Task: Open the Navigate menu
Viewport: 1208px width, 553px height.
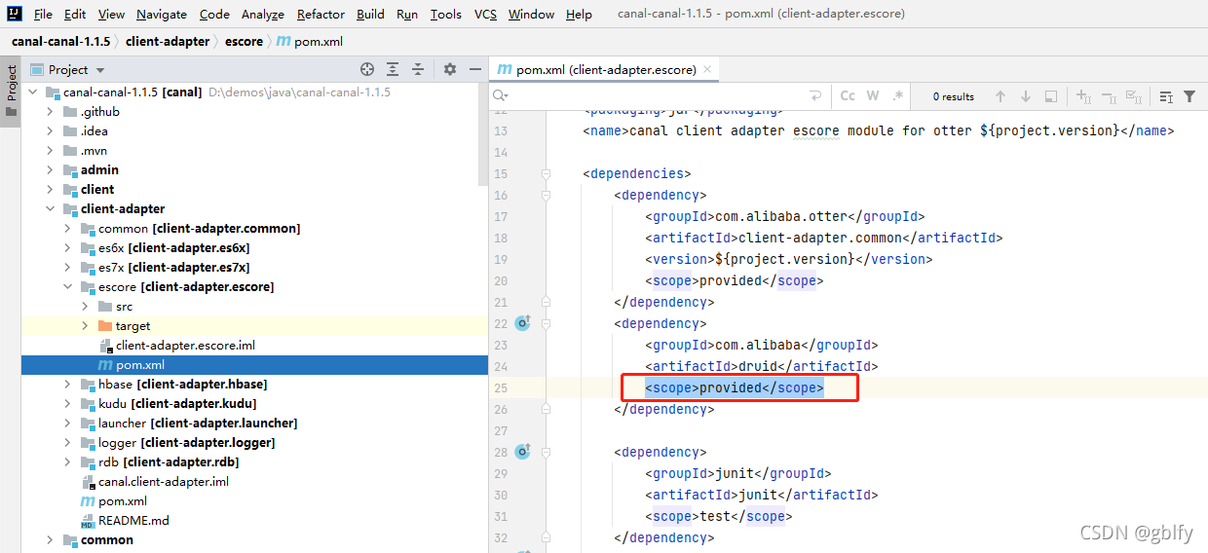Action: click(x=162, y=14)
